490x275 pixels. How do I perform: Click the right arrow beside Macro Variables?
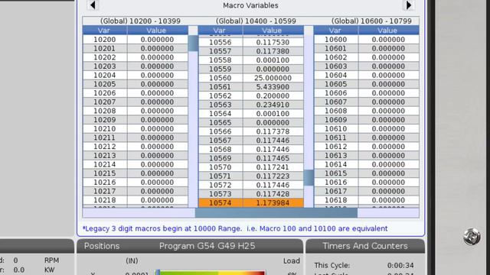408,5
